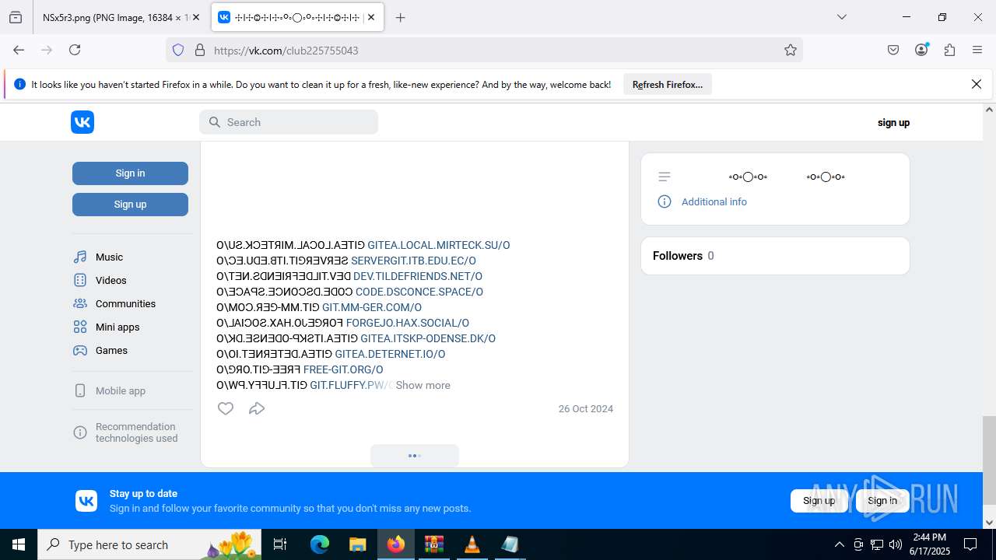Dismiss the Firefox refresh notification bar

coord(977,84)
